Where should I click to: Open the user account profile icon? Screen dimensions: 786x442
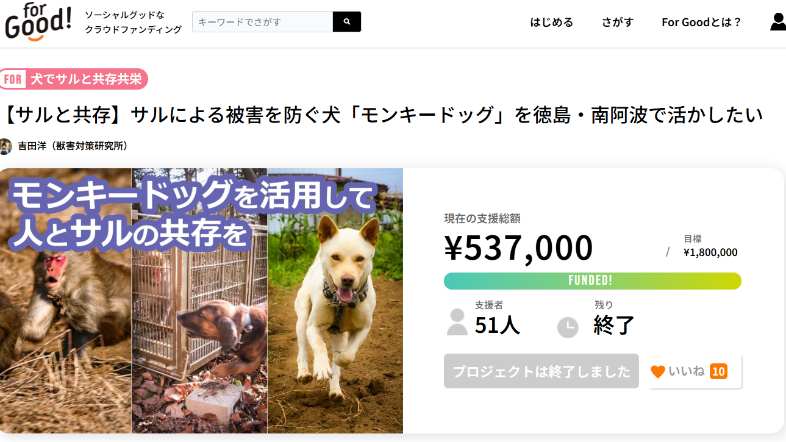coord(777,22)
